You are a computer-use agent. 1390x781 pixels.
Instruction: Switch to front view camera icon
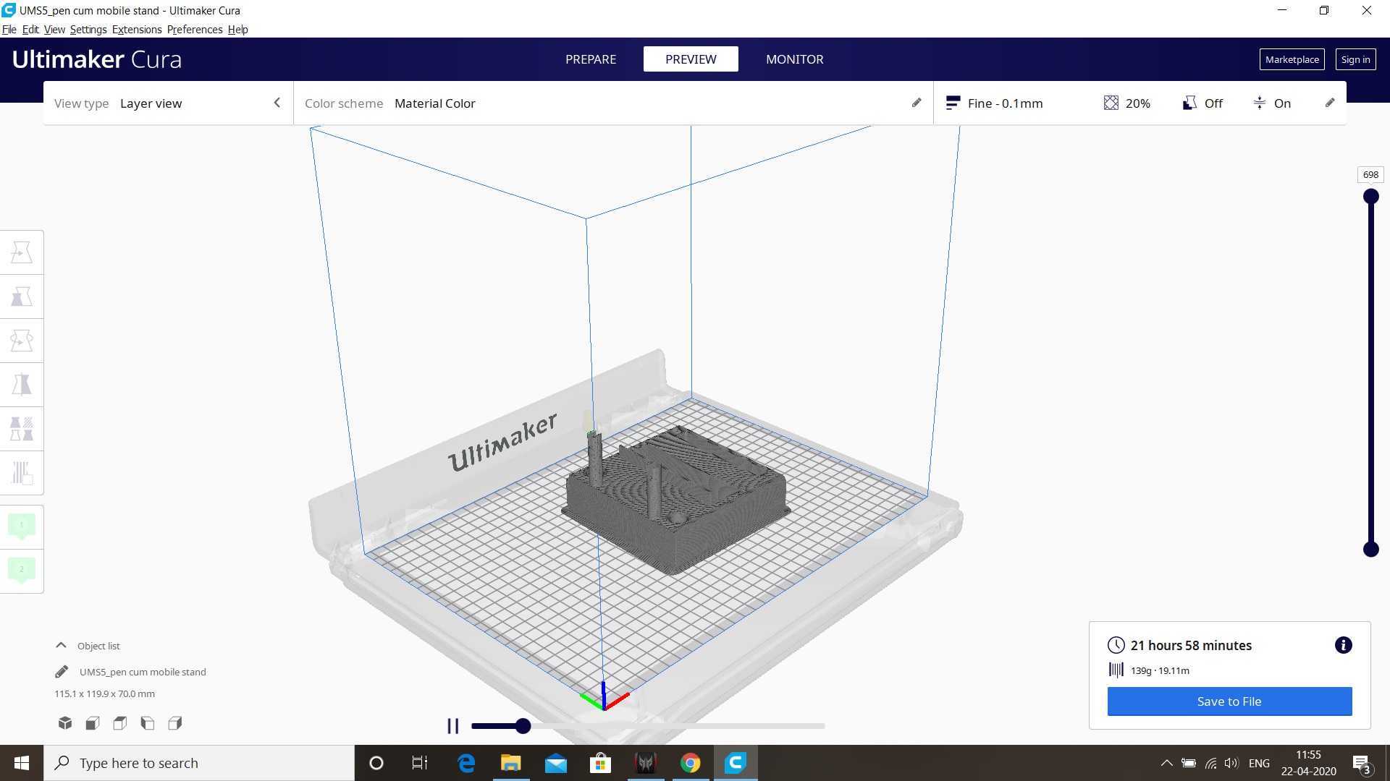tap(93, 723)
